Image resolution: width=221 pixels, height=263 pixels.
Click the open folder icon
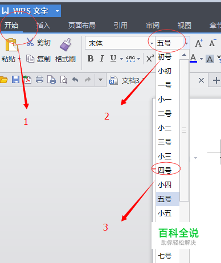pyautogui.click(x=4, y=80)
